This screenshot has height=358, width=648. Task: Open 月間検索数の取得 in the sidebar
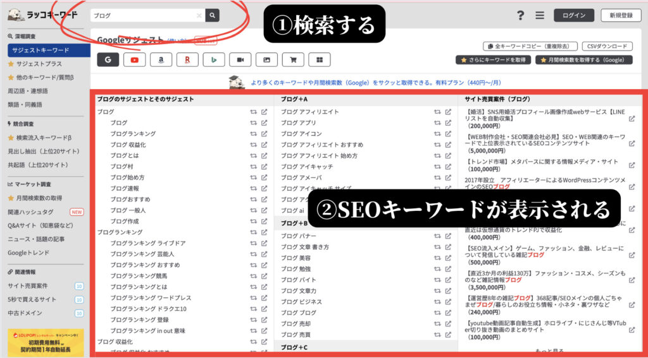39,198
